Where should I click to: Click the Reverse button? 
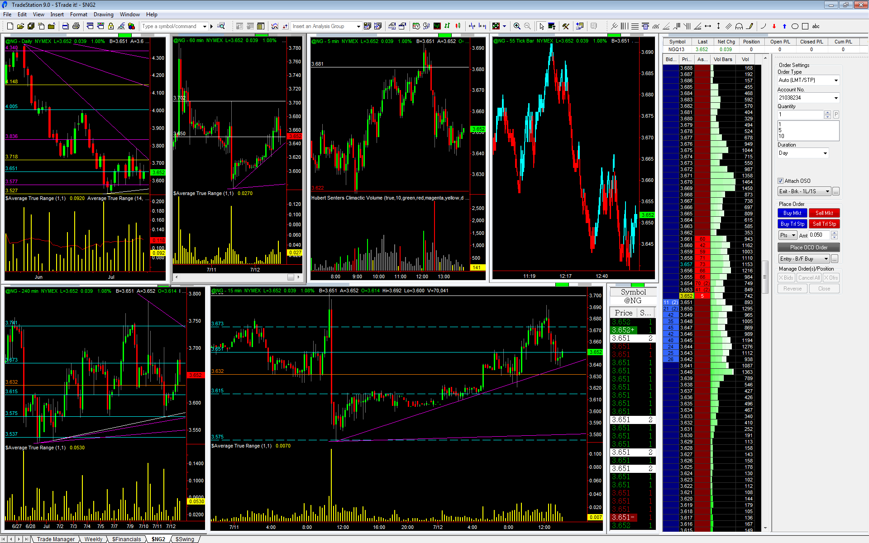tap(793, 289)
